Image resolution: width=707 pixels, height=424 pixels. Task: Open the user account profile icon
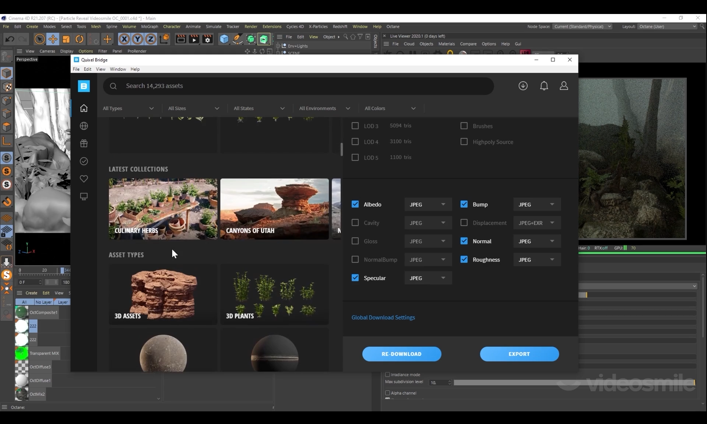(x=564, y=86)
